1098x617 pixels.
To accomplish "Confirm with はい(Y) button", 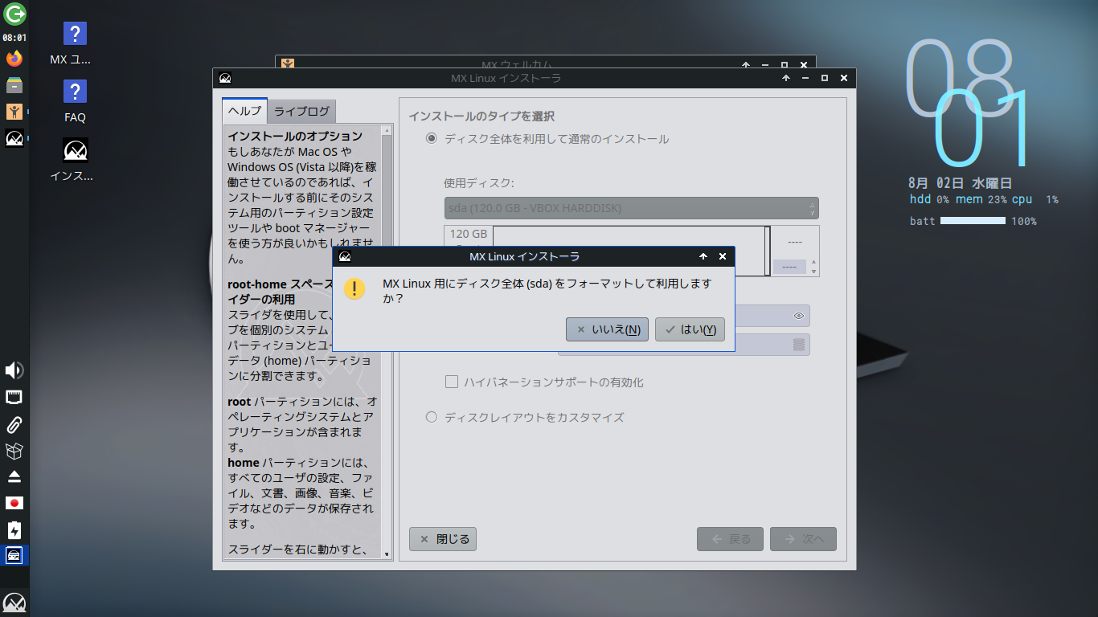I will point(690,329).
